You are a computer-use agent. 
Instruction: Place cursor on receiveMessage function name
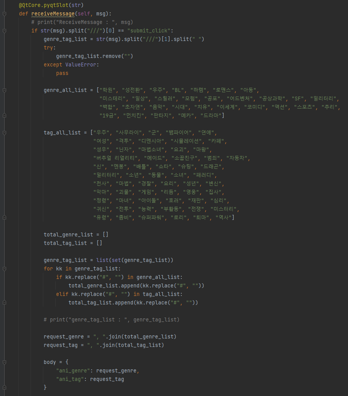pos(53,14)
